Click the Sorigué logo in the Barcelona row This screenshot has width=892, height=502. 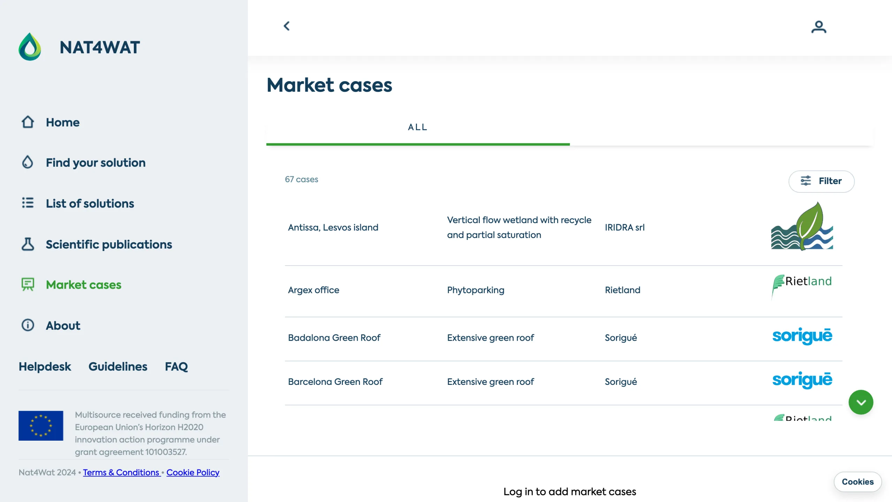click(x=802, y=380)
